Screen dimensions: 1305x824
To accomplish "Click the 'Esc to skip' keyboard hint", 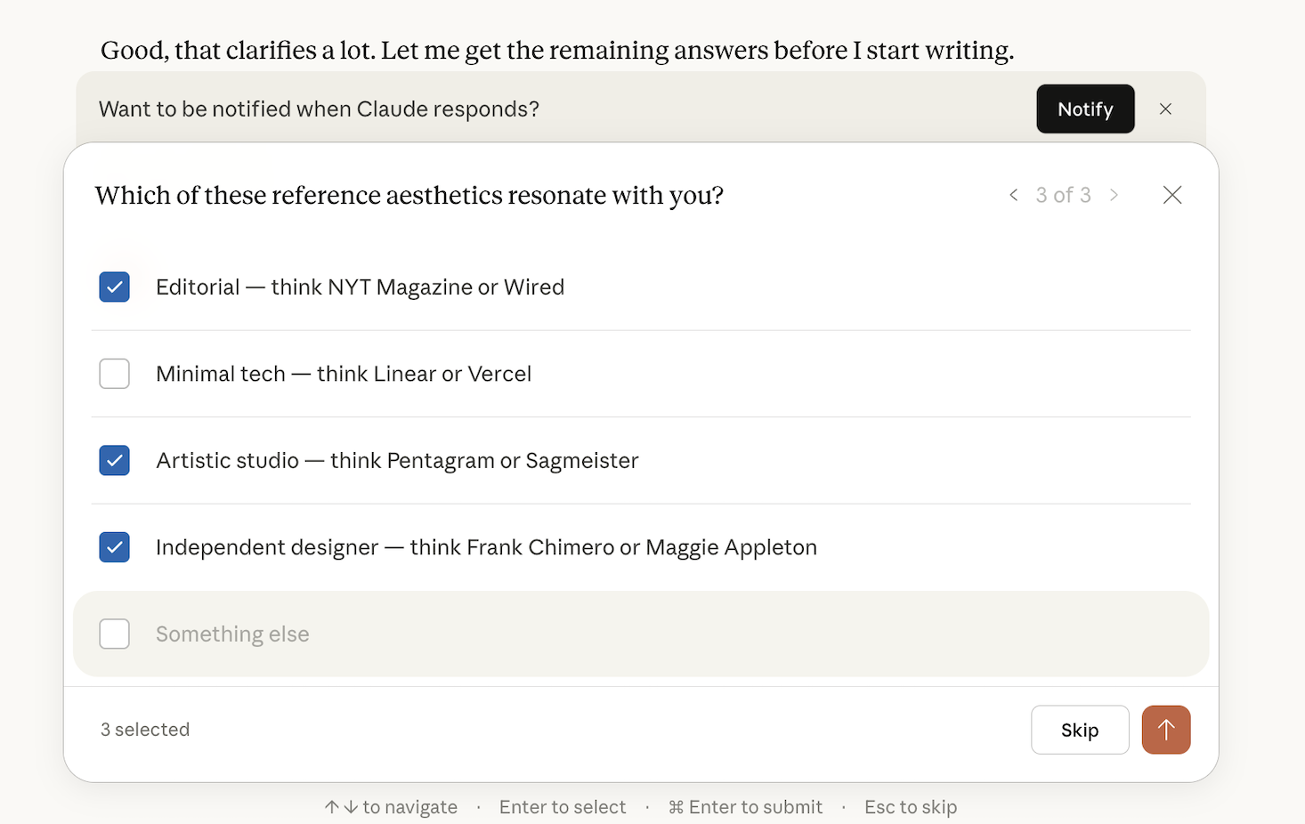I will [910, 807].
